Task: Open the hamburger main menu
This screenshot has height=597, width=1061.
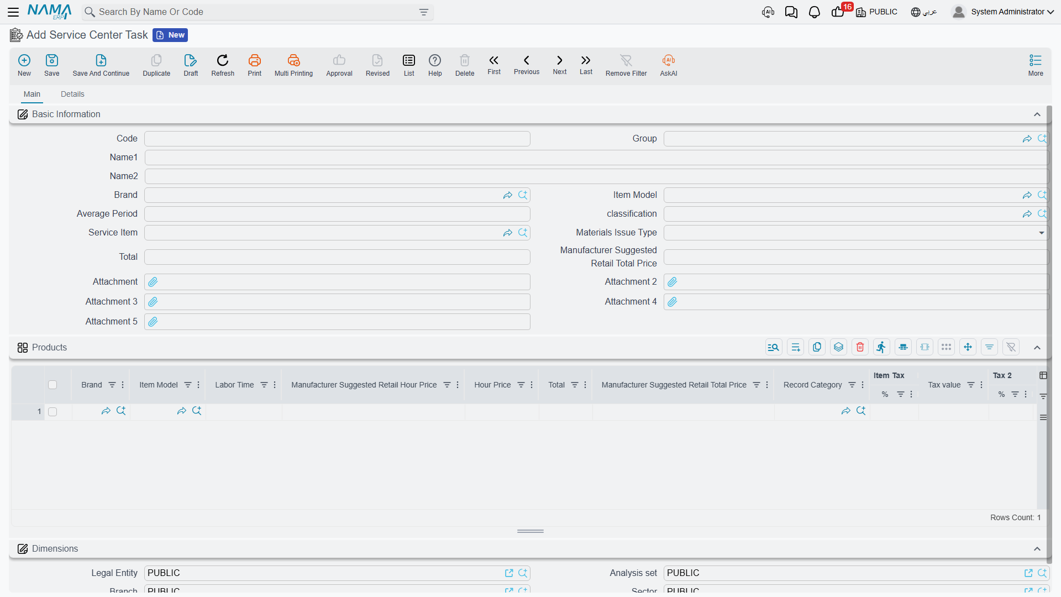Action: (x=13, y=12)
